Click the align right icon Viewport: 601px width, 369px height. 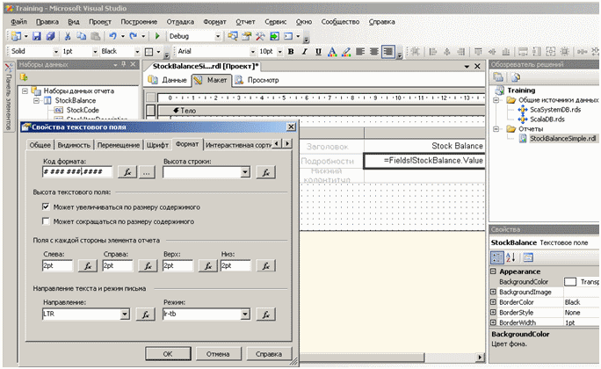(x=387, y=51)
